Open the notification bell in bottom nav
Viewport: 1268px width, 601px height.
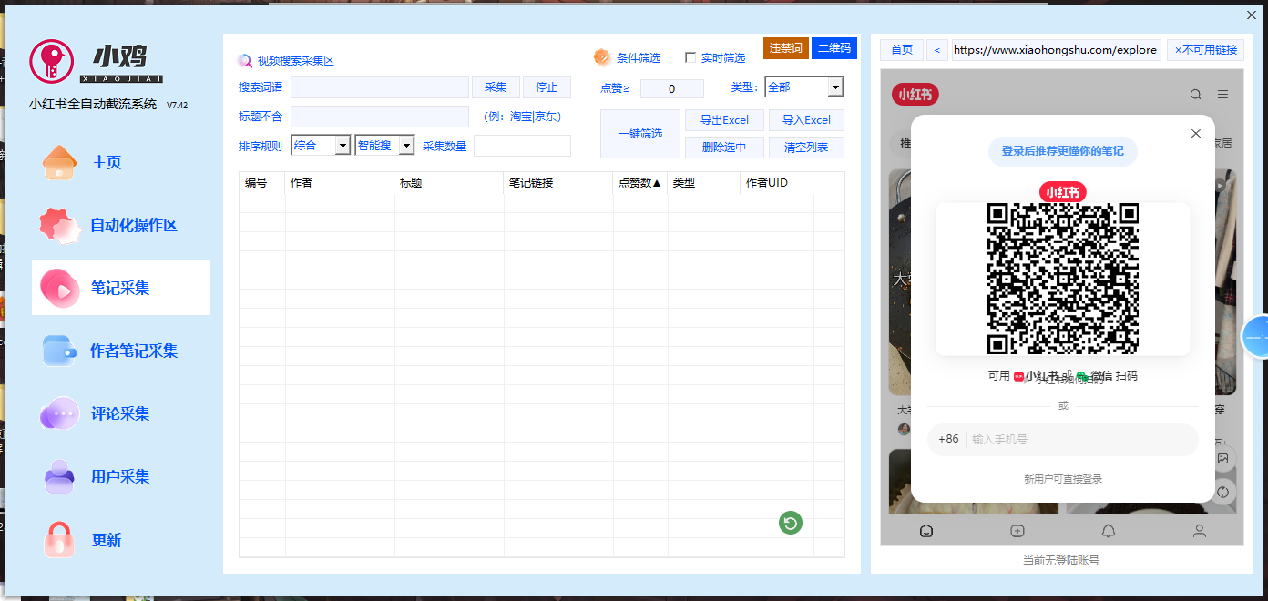(x=1108, y=531)
